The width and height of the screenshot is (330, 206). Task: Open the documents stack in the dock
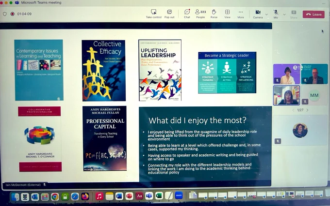(x=193, y=195)
